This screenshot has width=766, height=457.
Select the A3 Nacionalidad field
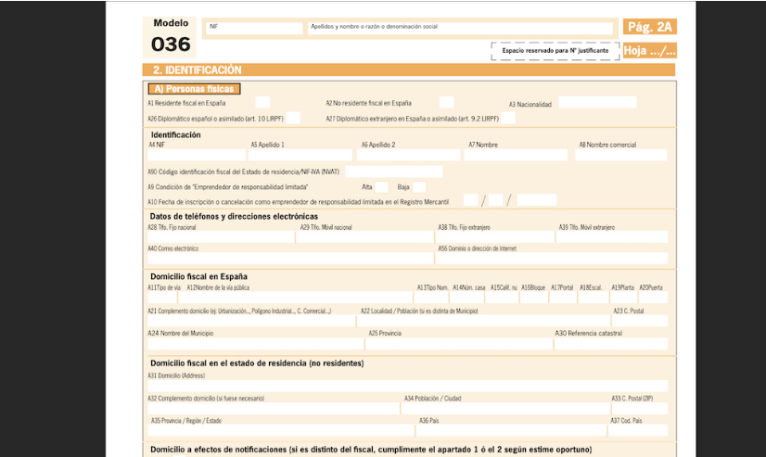[x=597, y=103]
